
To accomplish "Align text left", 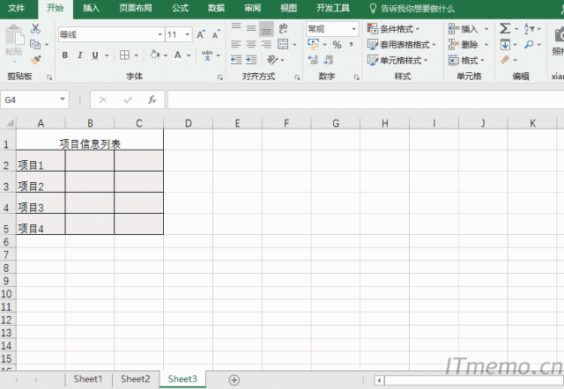I will point(236,44).
